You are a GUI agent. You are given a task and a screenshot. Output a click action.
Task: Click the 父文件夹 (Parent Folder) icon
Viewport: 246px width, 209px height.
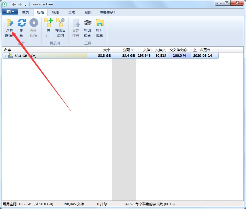coord(75,27)
